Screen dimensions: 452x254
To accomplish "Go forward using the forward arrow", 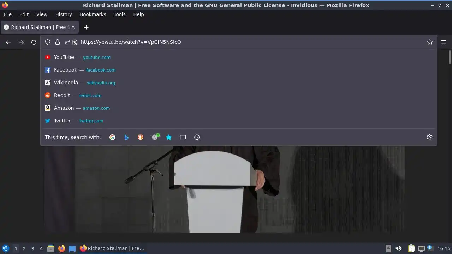I will 21,42.
